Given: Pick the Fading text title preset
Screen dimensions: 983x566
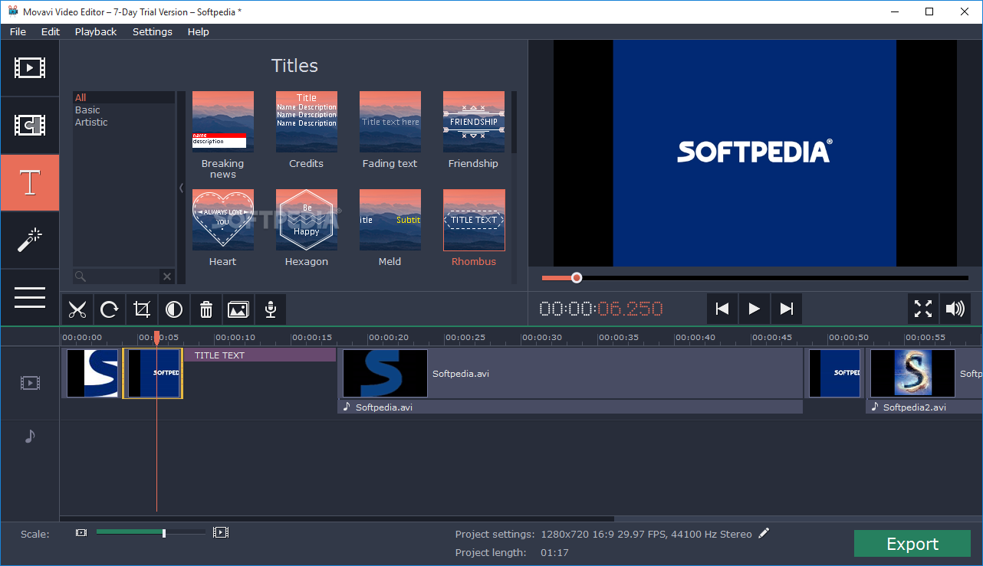Looking at the screenshot, I should coord(390,122).
